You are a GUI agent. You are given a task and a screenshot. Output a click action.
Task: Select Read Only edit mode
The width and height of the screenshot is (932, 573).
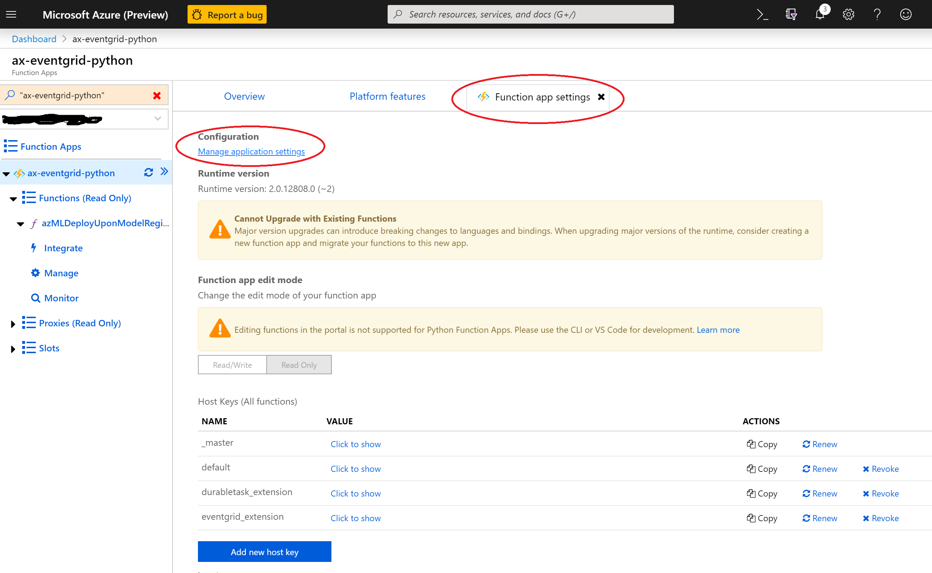[298, 365]
